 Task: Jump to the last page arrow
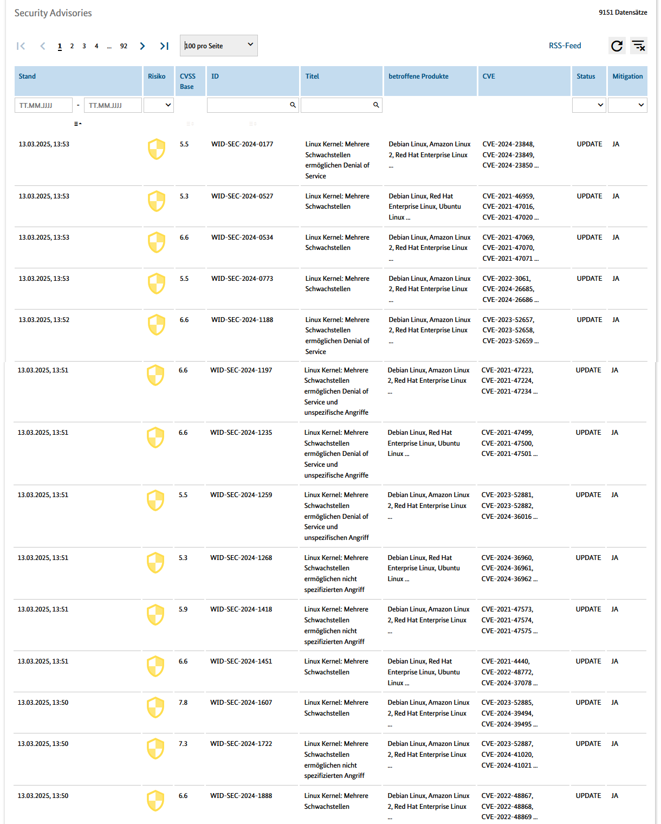164,46
